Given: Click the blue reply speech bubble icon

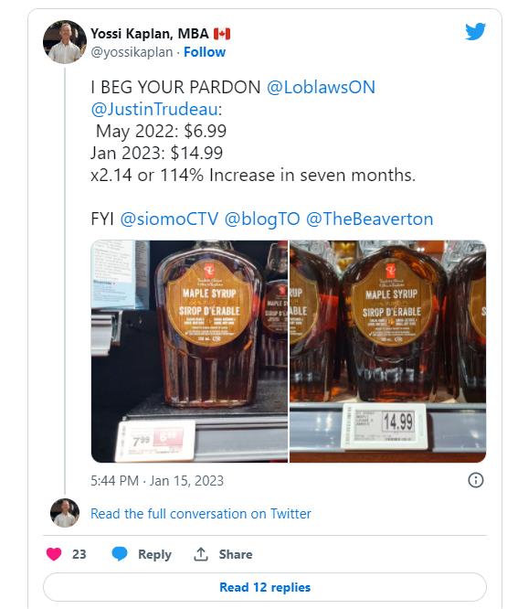Looking at the screenshot, I should pyautogui.click(x=120, y=554).
